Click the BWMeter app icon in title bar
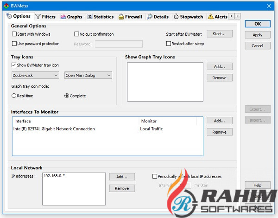This screenshot has height=218, width=278. point(6,6)
